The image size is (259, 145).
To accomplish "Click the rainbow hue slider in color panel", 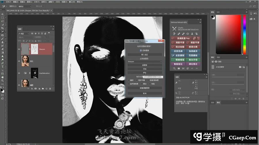I will click(245, 34).
